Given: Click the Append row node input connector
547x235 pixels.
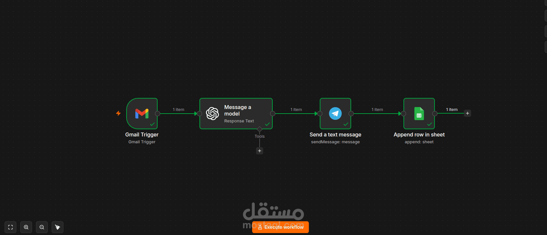Looking at the screenshot, I should click(403, 114).
